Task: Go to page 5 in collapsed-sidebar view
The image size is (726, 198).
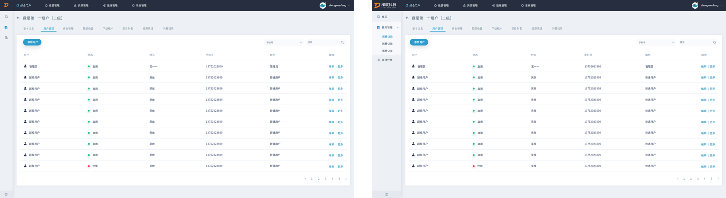Action: 339,179
